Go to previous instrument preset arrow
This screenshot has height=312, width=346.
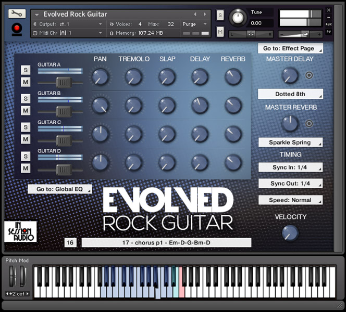point(195,15)
